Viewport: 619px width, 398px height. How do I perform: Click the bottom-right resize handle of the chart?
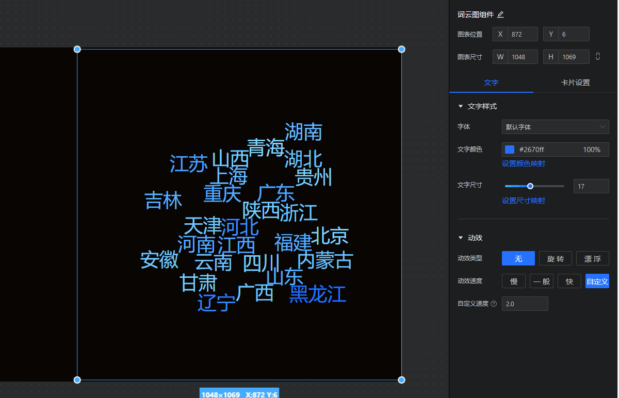click(x=401, y=380)
